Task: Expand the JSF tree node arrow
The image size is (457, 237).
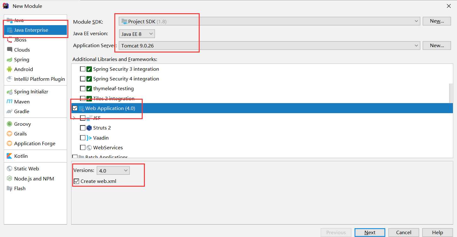Action: pos(74,118)
